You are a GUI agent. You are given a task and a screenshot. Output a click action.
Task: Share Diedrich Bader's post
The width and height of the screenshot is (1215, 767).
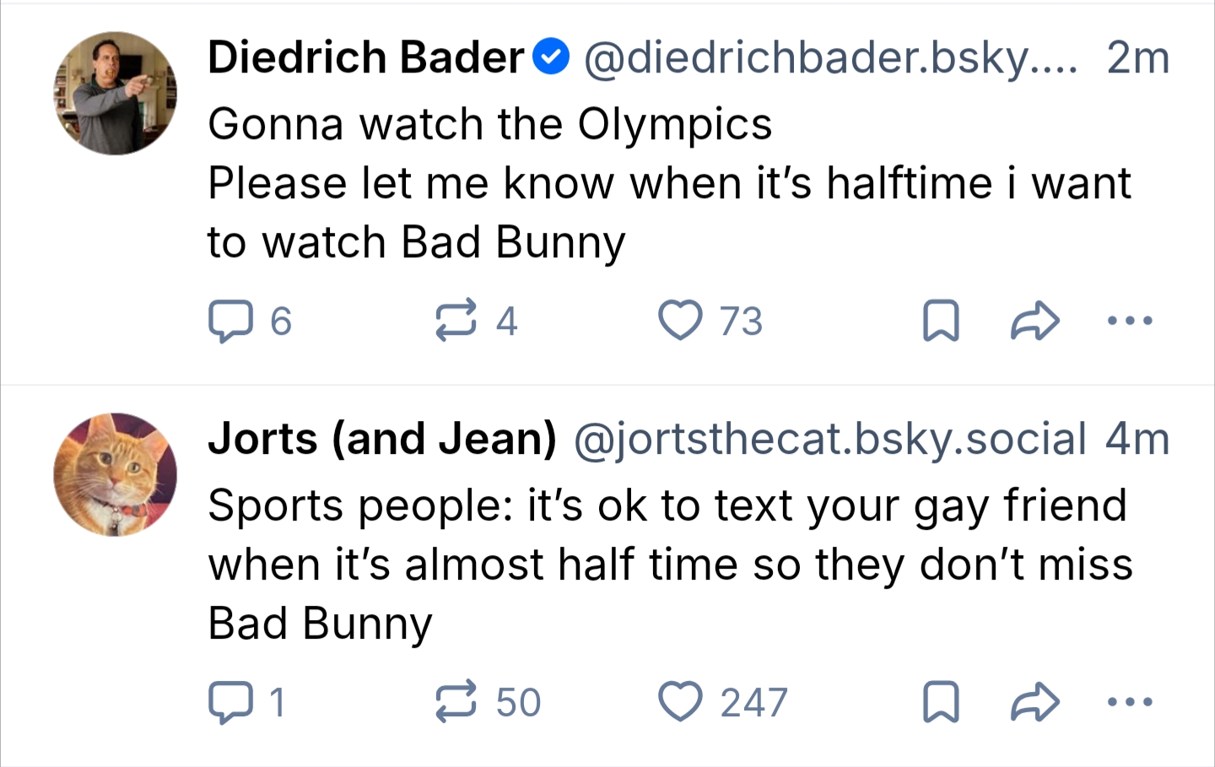(1034, 321)
